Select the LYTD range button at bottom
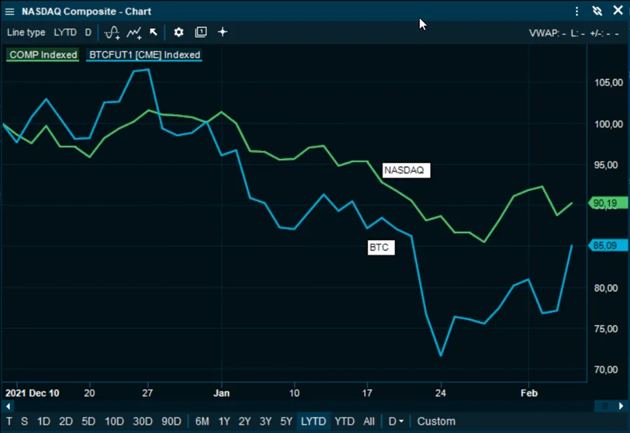The height and width of the screenshot is (433, 630). point(313,422)
